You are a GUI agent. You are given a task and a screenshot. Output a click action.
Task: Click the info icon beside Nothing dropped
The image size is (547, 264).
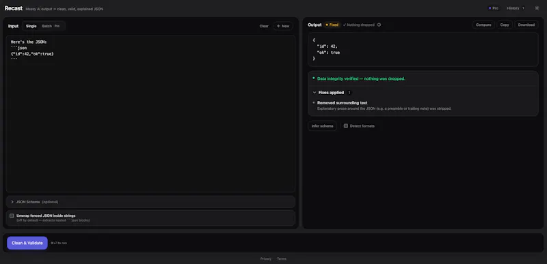point(379,25)
